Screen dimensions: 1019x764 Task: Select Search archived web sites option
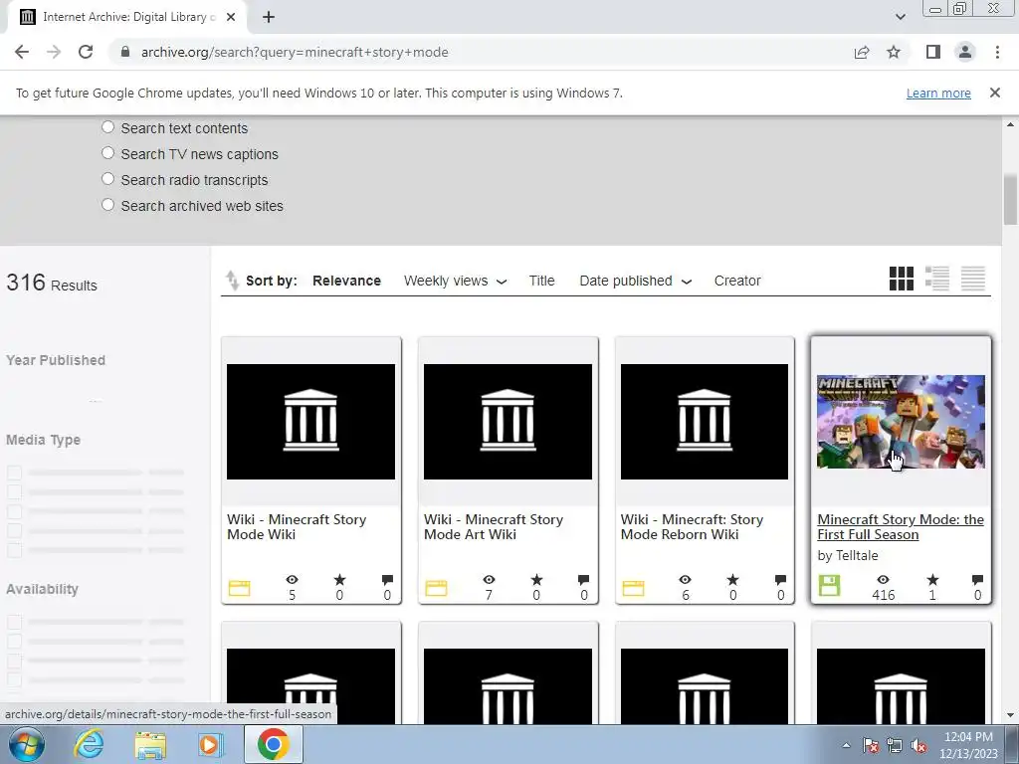pyautogui.click(x=107, y=205)
